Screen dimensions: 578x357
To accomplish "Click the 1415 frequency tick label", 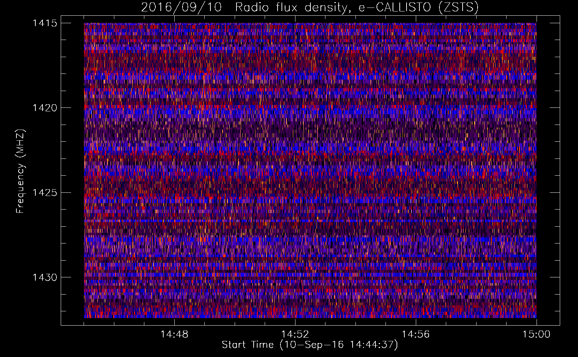I will (x=45, y=23).
